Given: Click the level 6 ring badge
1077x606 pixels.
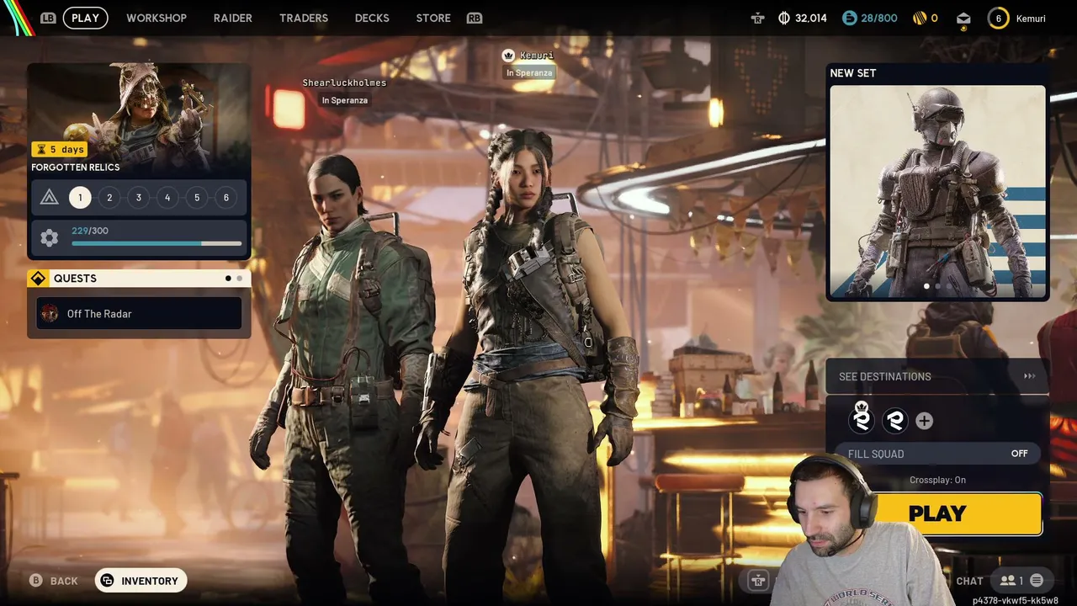Looking at the screenshot, I should [x=999, y=18].
